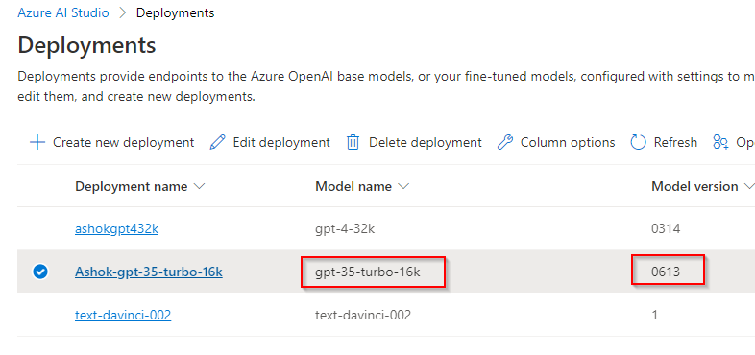Sort by Deployment name chevron

pos(199,187)
